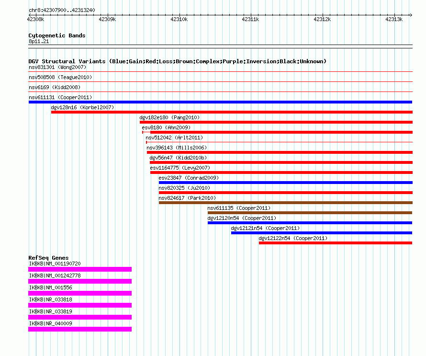The height and width of the screenshot is (356, 426).
Task: Select the esv8180 (Ahn2009) label
Action: [166, 127]
